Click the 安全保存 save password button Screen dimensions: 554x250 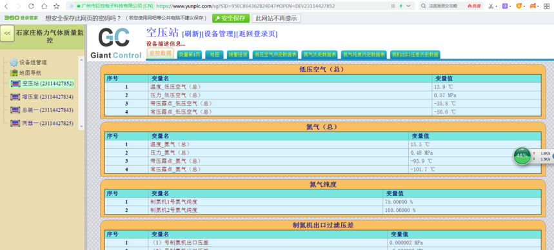(231, 18)
